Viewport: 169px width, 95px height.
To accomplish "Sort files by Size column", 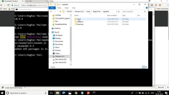I will 138,16.
